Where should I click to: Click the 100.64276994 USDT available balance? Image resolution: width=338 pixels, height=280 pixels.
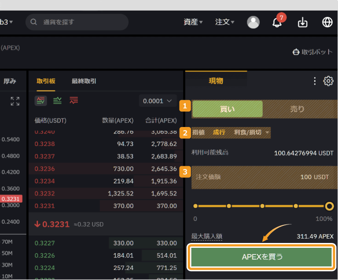coord(304,153)
